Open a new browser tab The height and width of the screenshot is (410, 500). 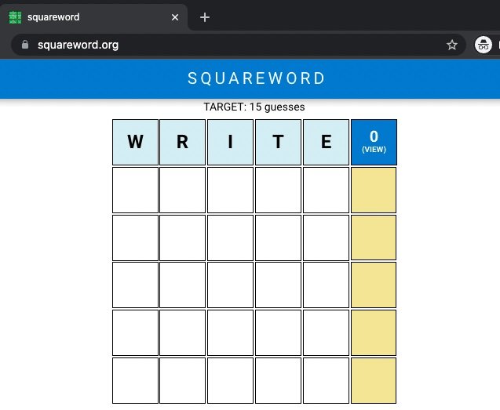(x=205, y=17)
